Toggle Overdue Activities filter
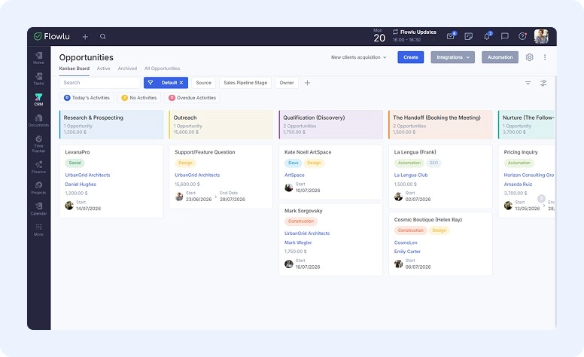 (x=192, y=98)
